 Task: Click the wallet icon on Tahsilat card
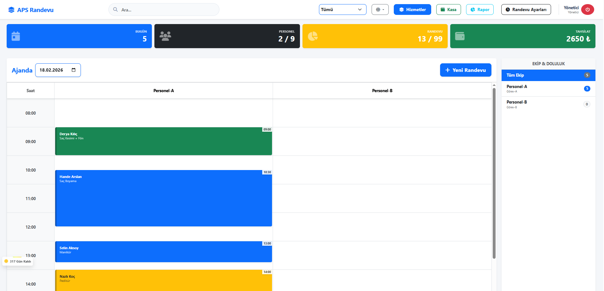[x=460, y=36]
